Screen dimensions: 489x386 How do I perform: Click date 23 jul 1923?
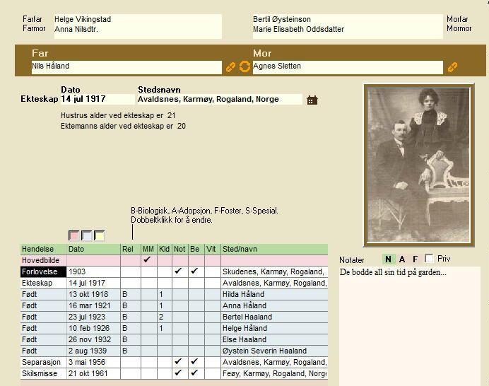pyautogui.click(x=87, y=317)
